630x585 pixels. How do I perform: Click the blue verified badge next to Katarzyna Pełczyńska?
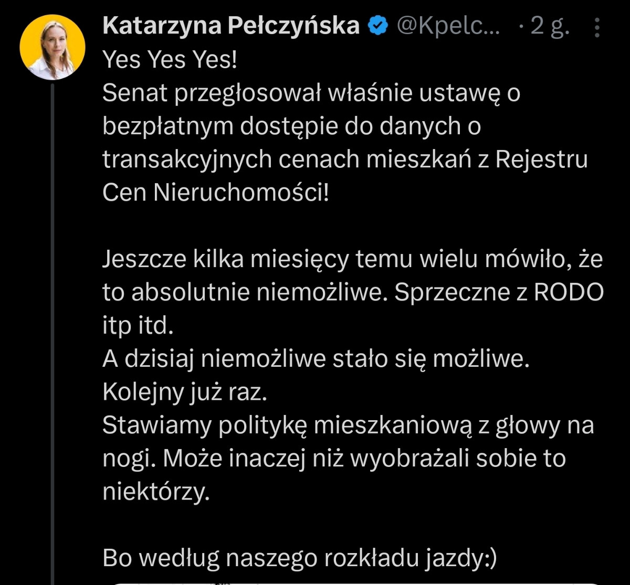377,25
